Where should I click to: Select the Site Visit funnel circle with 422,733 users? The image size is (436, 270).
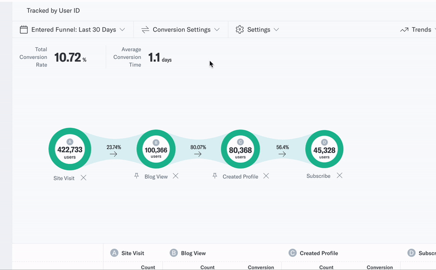click(70, 149)
